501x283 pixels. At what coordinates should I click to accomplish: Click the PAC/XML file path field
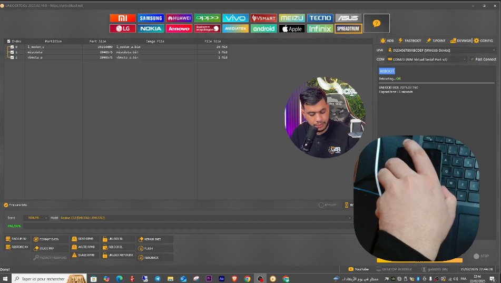click(x=188, y=226)
